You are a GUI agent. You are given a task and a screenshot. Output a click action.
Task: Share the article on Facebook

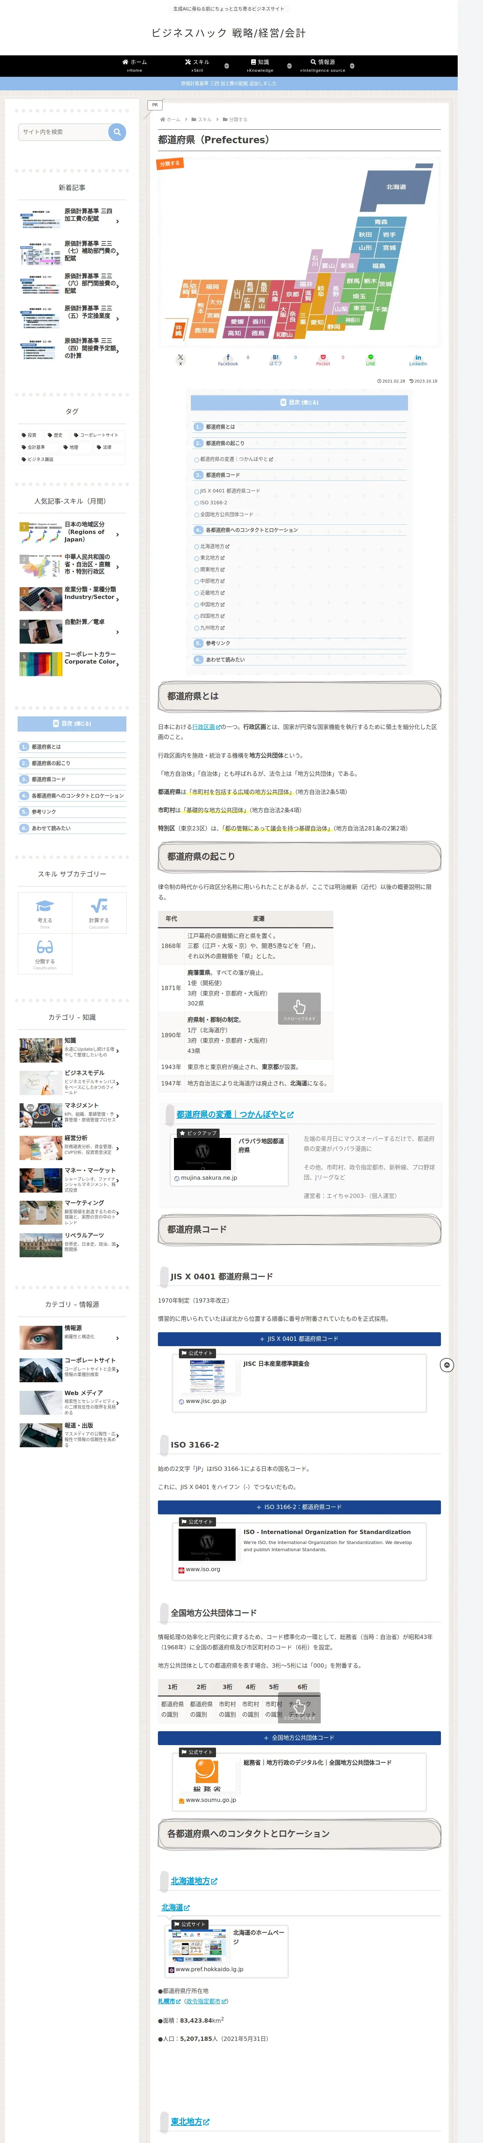tap(228, 359)
